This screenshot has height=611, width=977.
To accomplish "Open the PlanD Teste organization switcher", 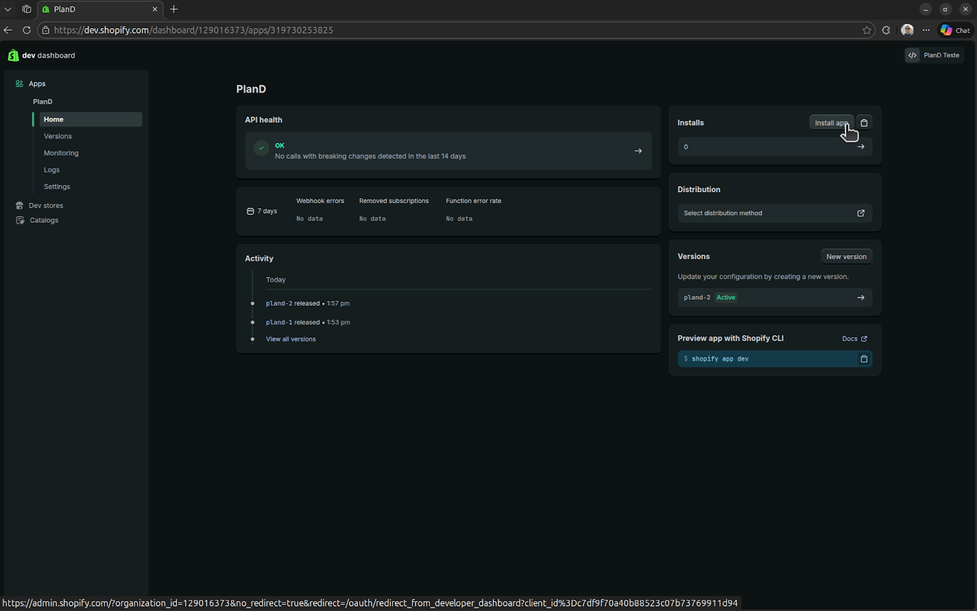I will tap(934, 56).
